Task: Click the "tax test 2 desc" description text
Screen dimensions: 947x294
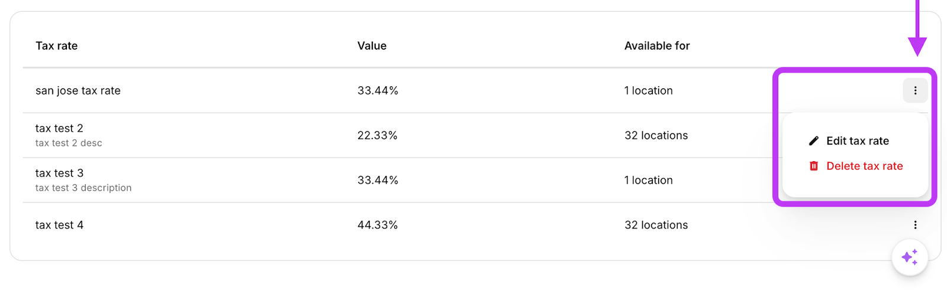Action: (69, 143)
